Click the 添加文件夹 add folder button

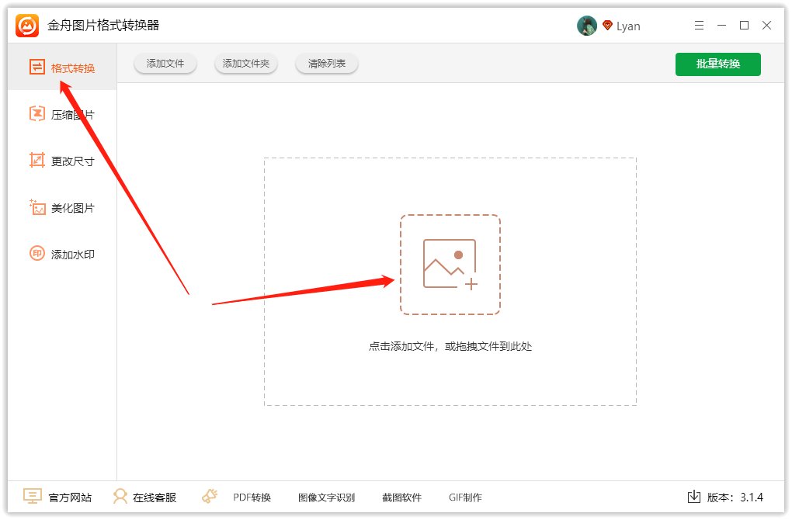pos(245,64)
